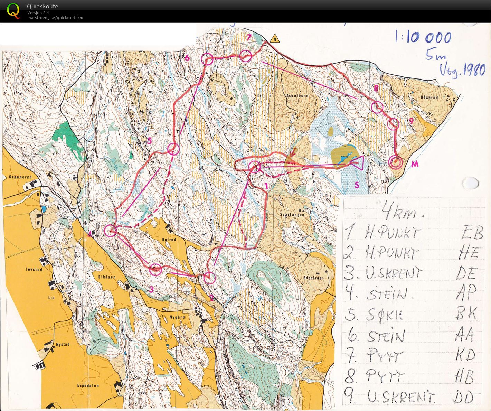Select control circle 8 on the map
The image size is (491, 411).
click(x=377, y=108)
